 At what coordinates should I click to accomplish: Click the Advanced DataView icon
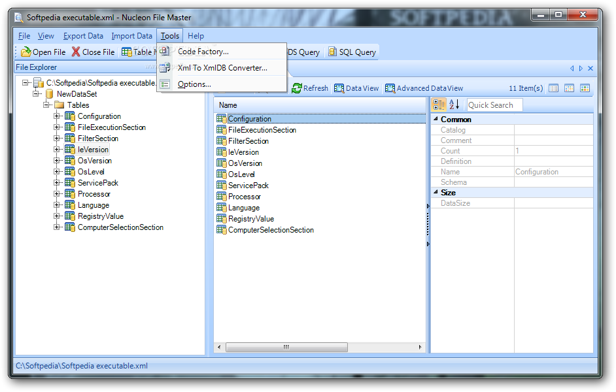[x=390, y=88]
